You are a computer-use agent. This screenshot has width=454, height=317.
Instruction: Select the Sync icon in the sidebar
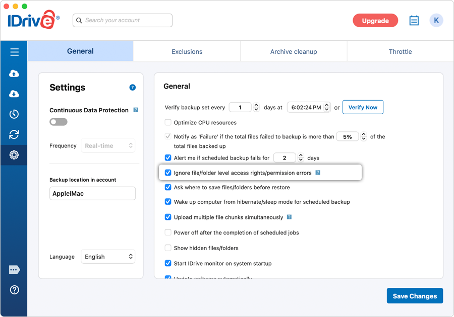pos(14,134)
